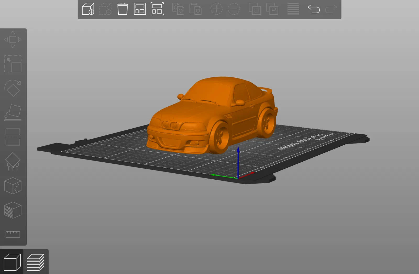
Task: Click the Copy icon in top toolbar
Action: click(x=178, y=9)
